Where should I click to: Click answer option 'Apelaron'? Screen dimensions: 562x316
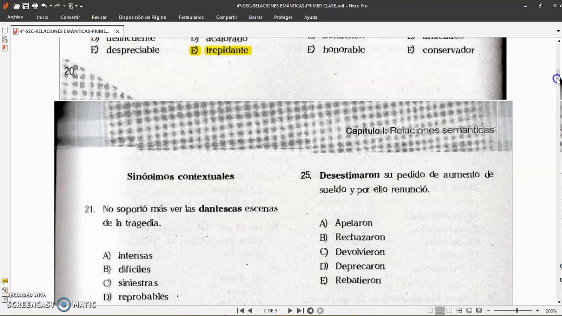(354, 223)
